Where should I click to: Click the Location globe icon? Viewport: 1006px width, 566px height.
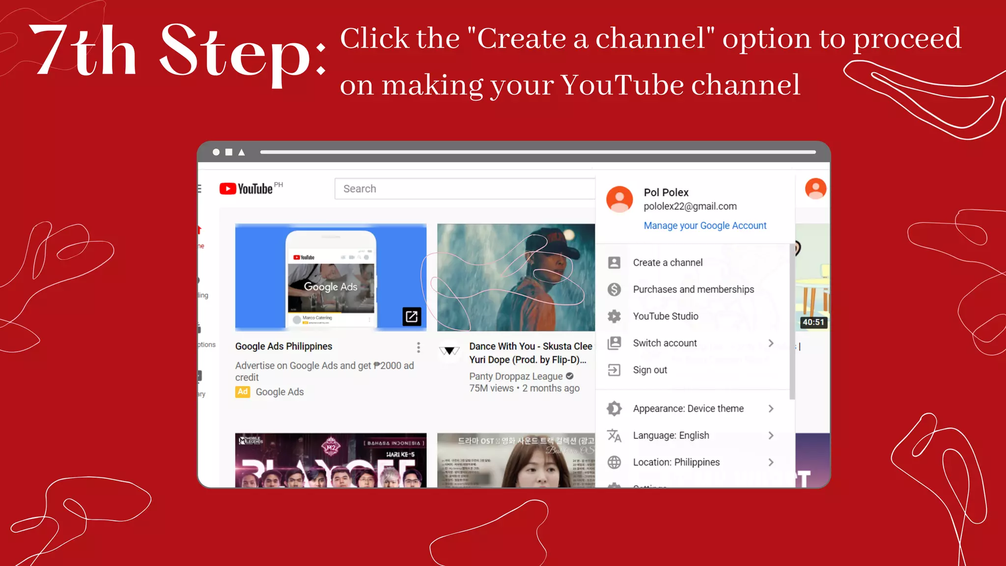614,462
